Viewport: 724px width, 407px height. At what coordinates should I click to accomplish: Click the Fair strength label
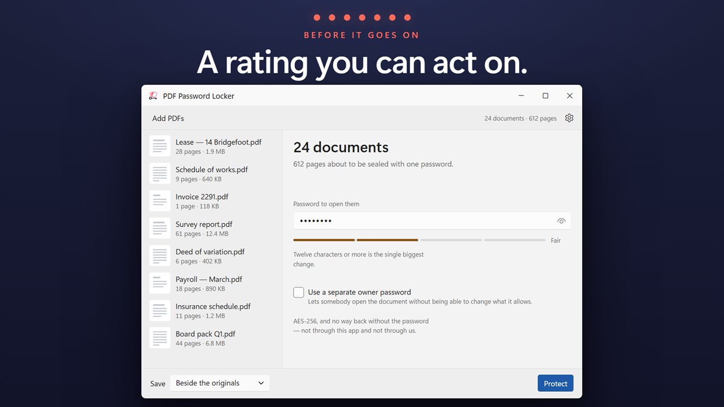coord(556,241)
